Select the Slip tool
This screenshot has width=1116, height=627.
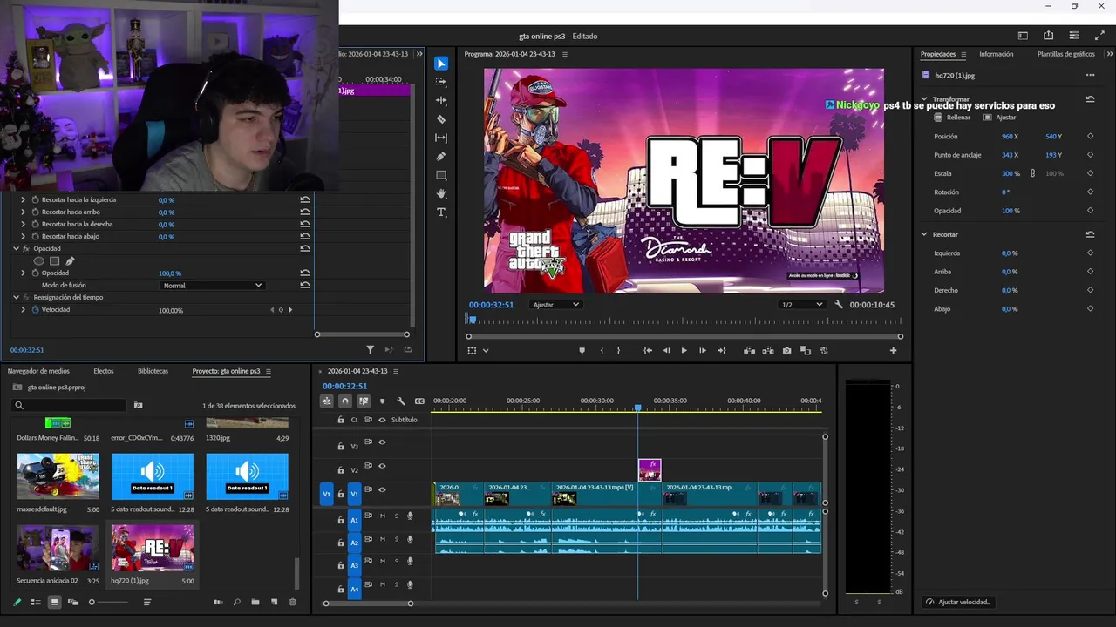click(441, 138)
